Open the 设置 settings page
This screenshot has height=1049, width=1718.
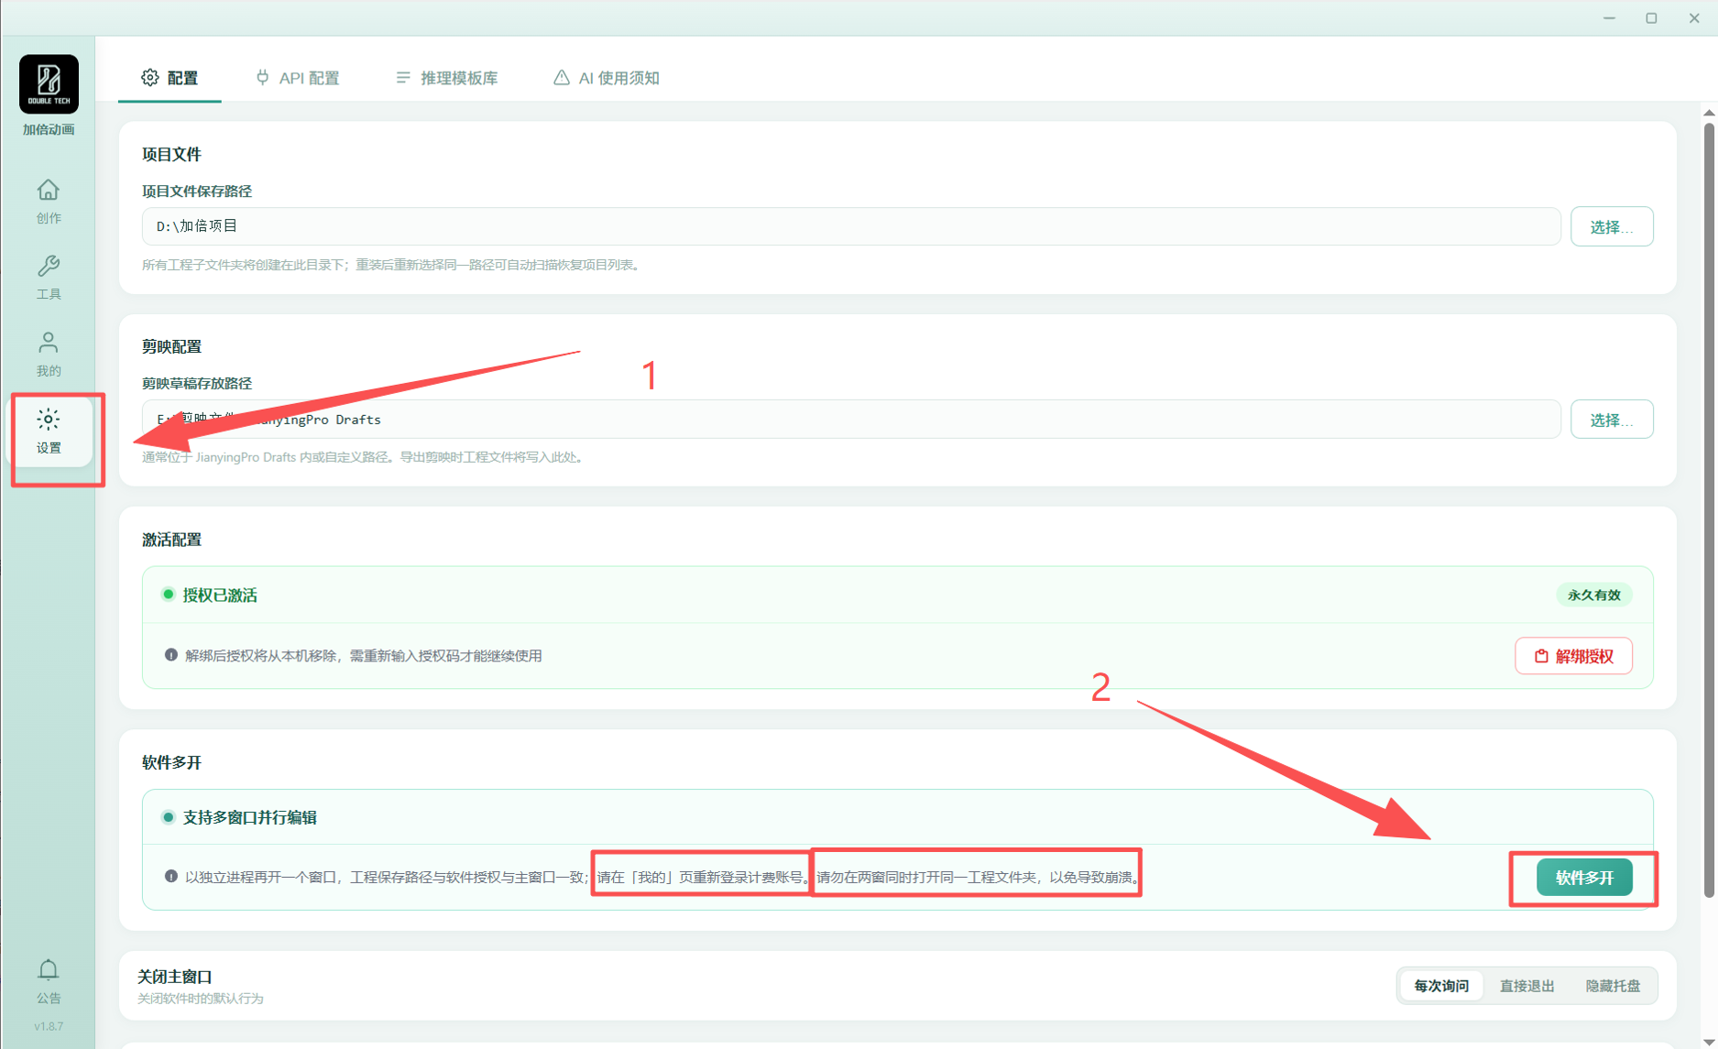pos(49,432)
